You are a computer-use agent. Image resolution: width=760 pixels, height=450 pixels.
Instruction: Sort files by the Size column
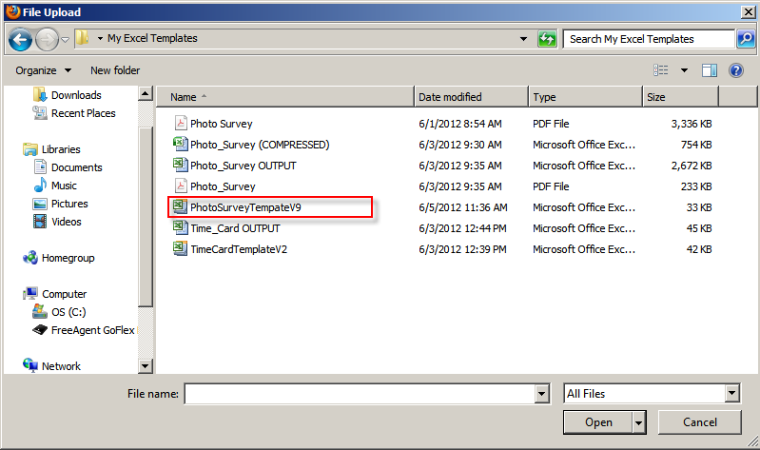click(x=680, y=97)
